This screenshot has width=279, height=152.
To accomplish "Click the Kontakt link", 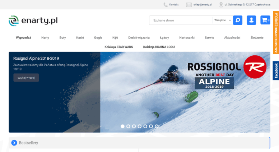I will 174,5.
